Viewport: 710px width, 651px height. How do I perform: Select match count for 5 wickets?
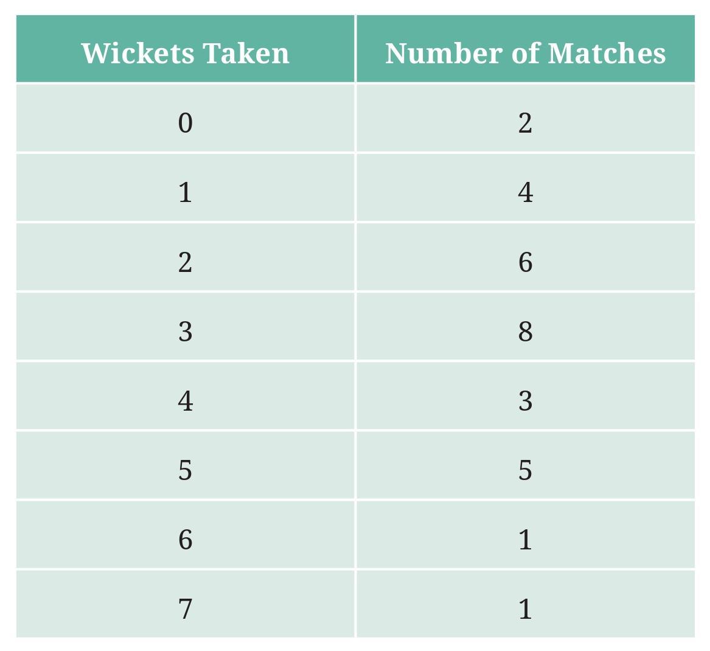(x=525, y=470)
